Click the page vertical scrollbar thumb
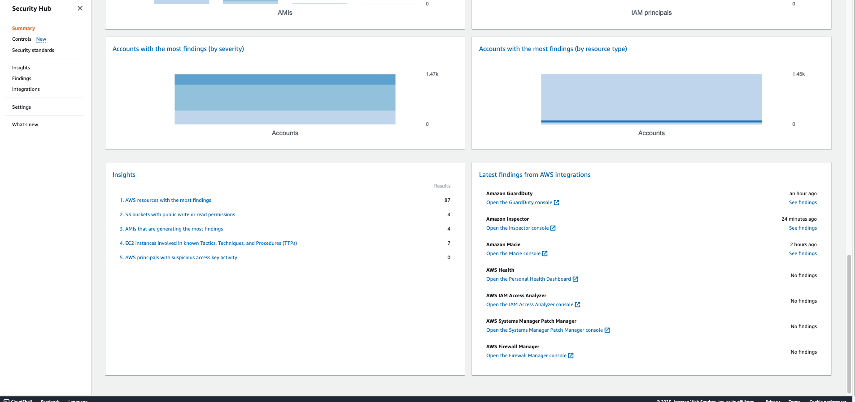Image resolution: width=855 pixels, height=402 pixels. (849, 324)
